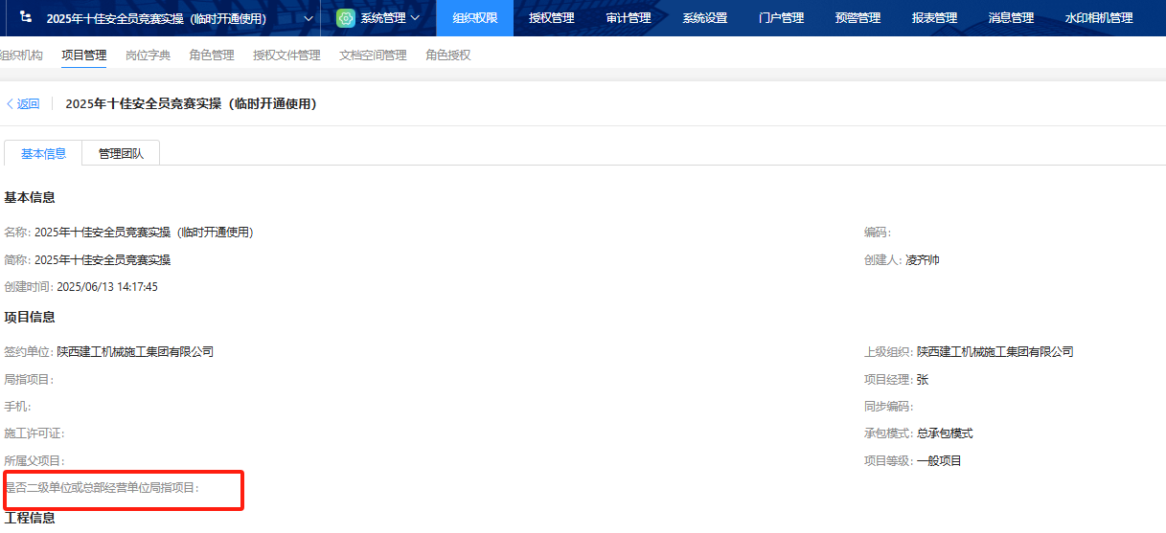The width and height of the screenshot is (1166, 533).
Task: Open 水印相机管理 in the top bar
Action: (x=1098, y=18)
